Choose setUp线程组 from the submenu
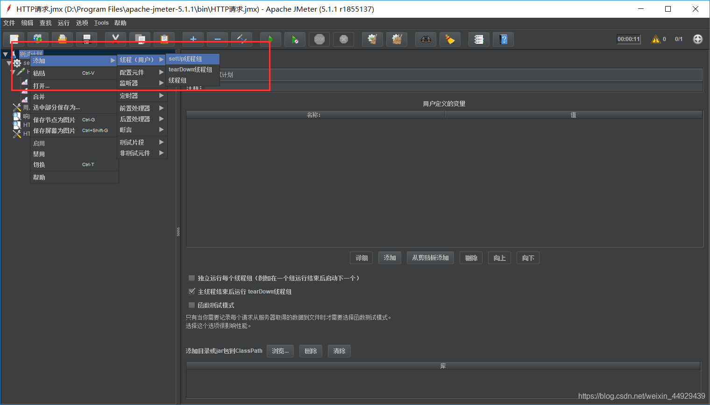 pyautogui.click(x=192, y=59)
